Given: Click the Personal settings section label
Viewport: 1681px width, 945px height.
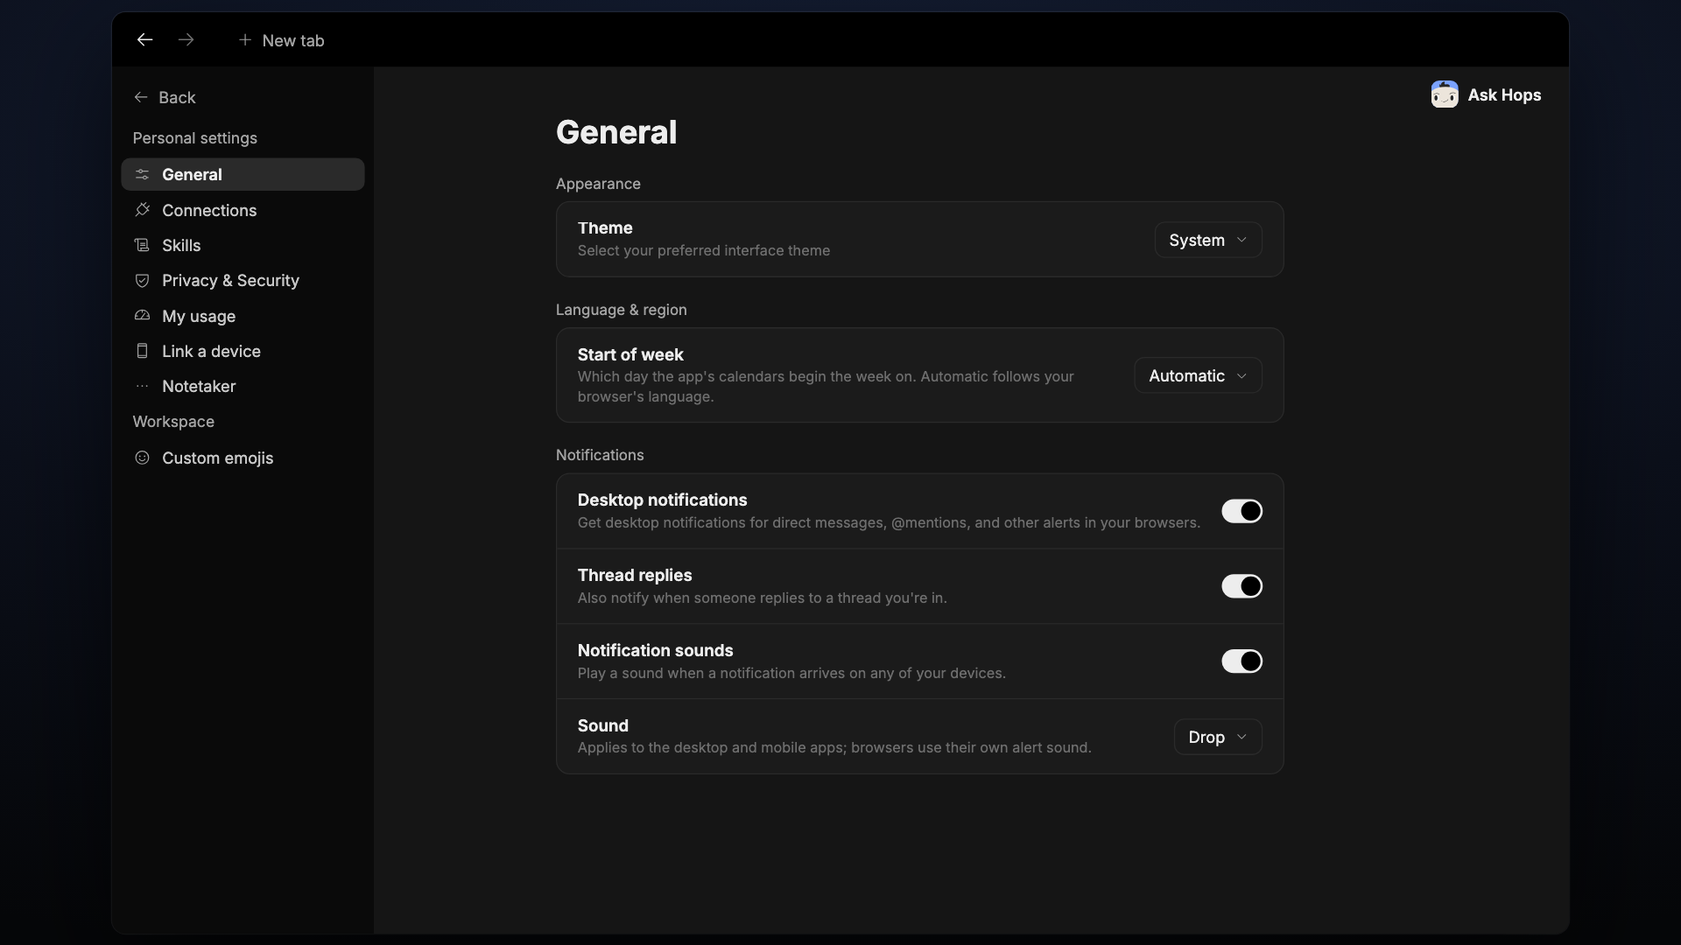Looking at the screenshot, I should [194, 138].
